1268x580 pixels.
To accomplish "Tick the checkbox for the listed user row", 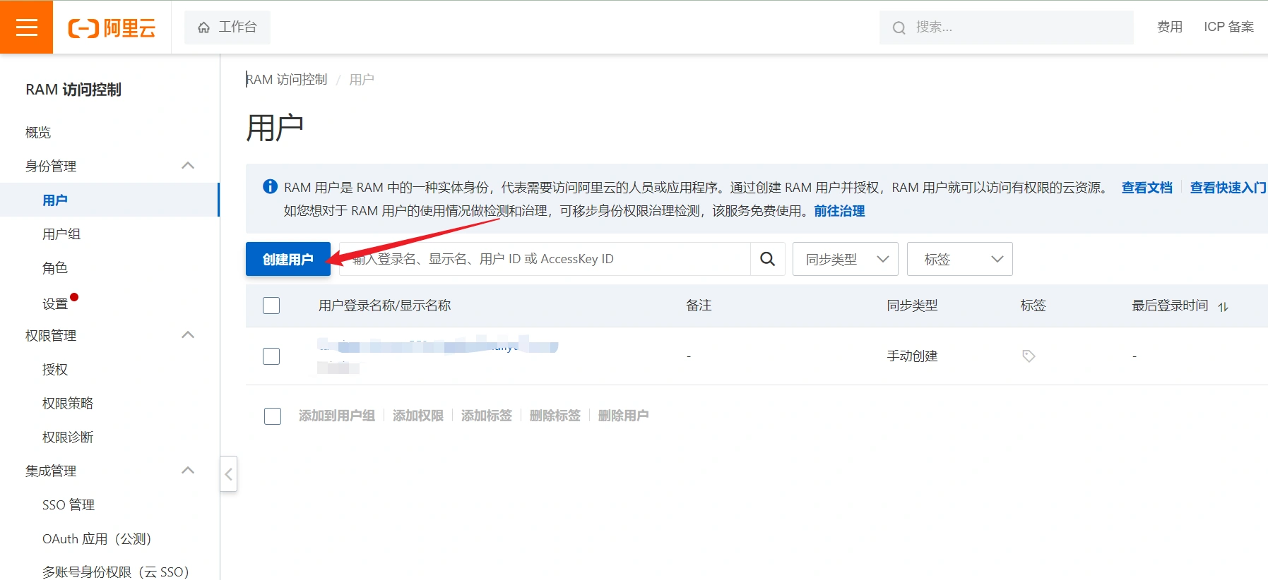I will click(271, 356).
